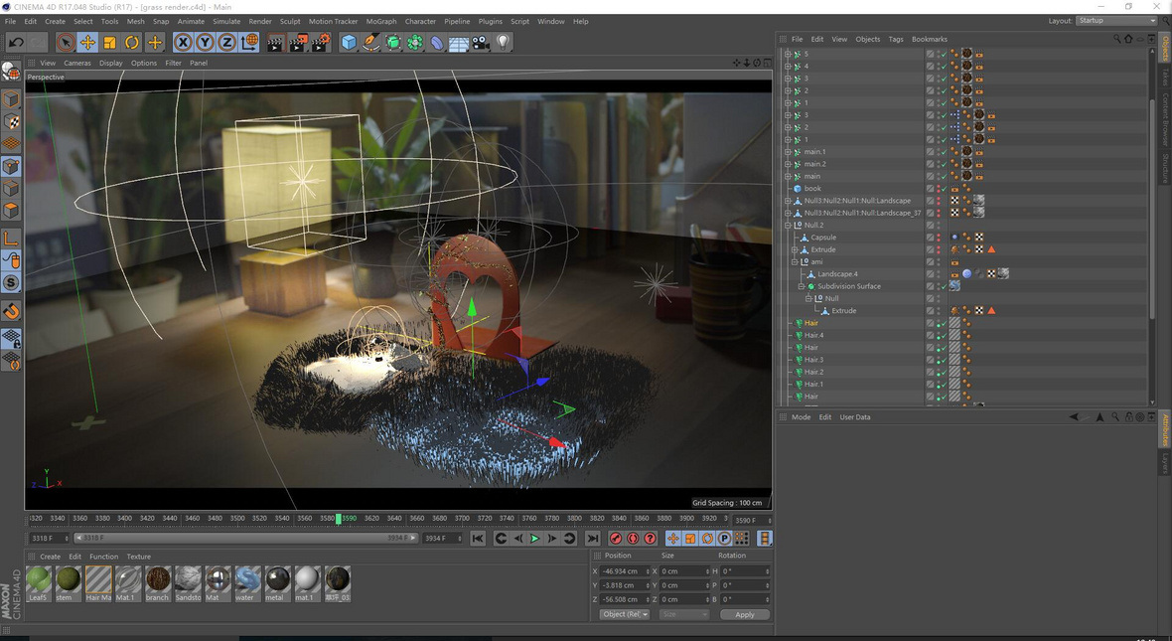Click the Apply button in coordinates
This screenshot has width=1172, height=641.
(x=744, y=614)
